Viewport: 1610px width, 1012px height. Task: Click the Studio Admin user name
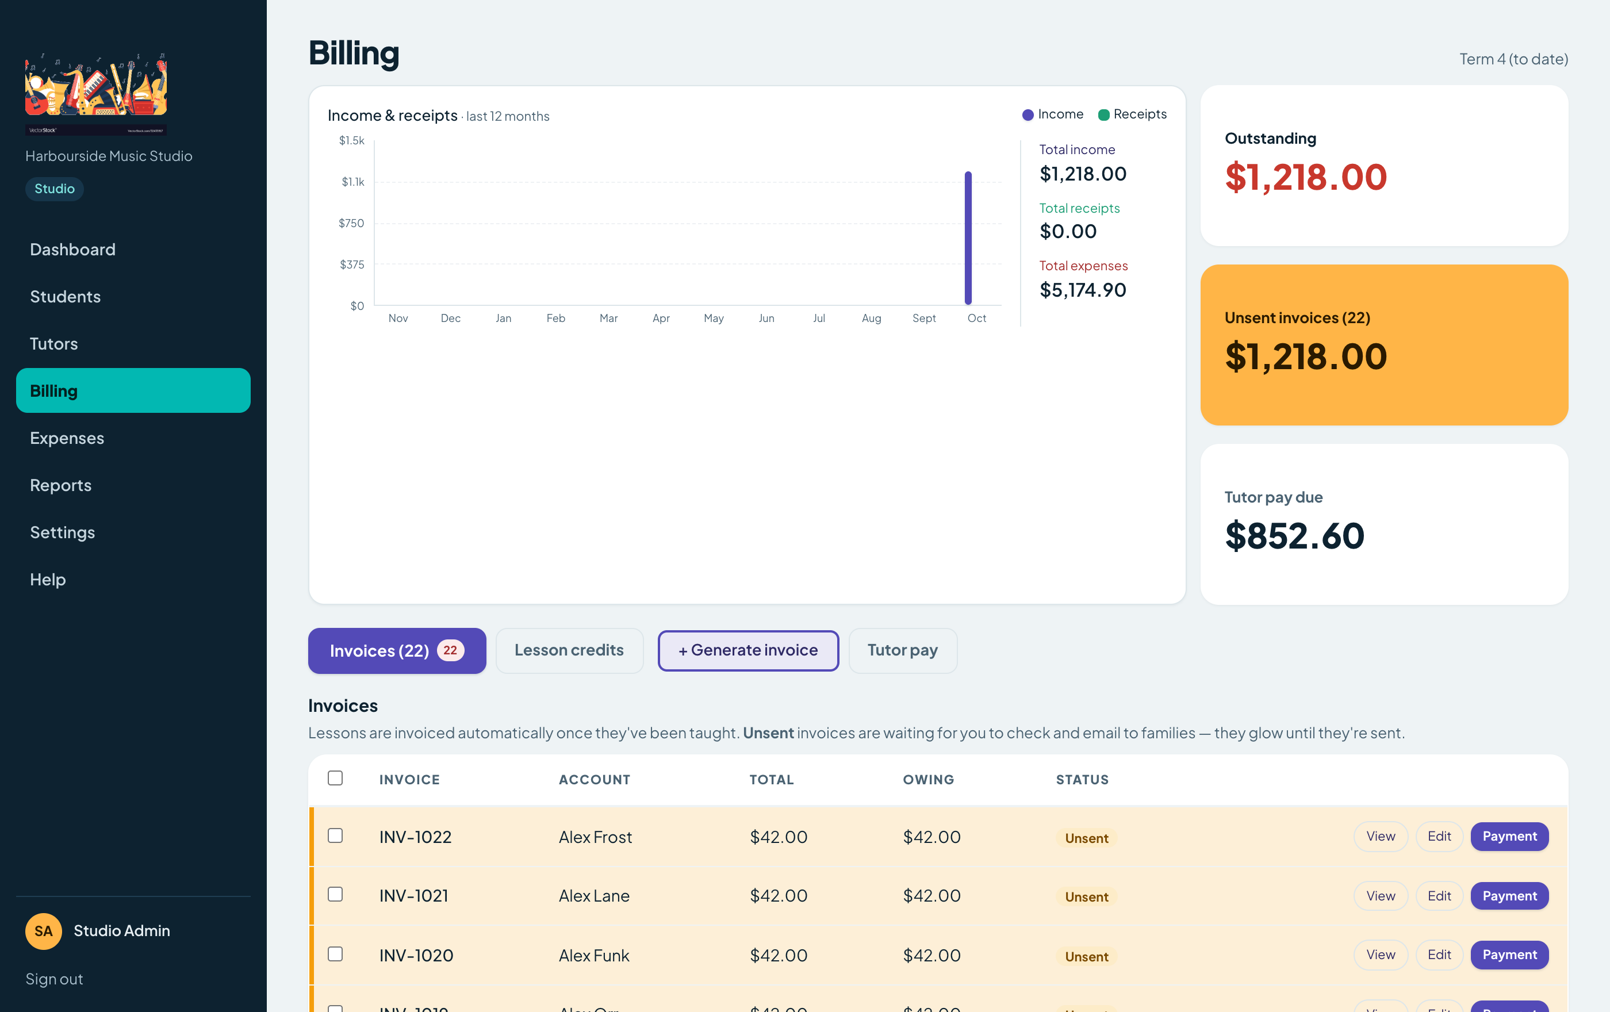pyautogui.click(x=122, y=930)
